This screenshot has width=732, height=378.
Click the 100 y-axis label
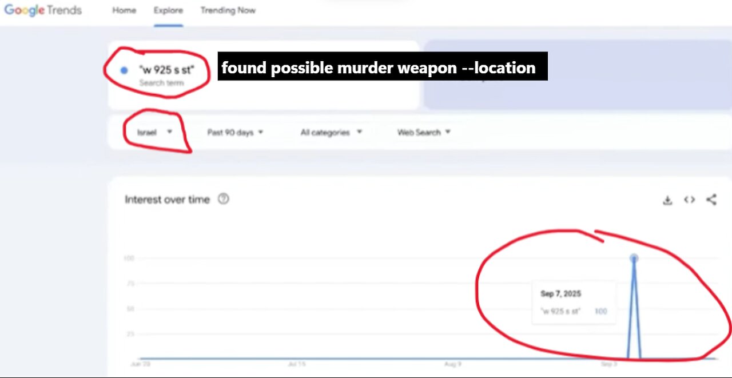(129, 258)
